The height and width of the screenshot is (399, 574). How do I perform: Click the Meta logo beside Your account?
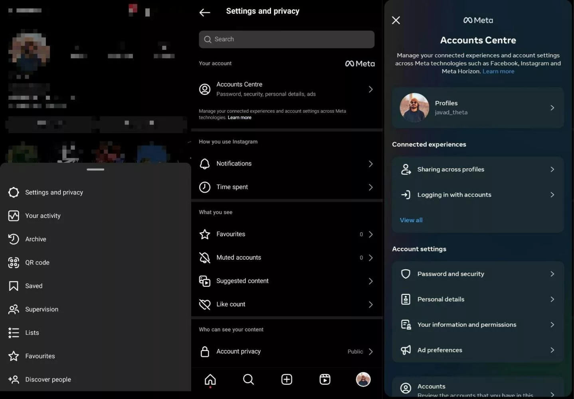pyautogui.click(x=360, y=64)
